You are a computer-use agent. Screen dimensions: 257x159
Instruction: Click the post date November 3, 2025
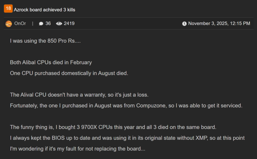[219, 23]
